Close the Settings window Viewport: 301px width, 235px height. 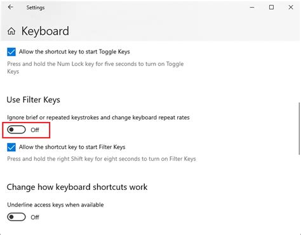click(291, 8)
